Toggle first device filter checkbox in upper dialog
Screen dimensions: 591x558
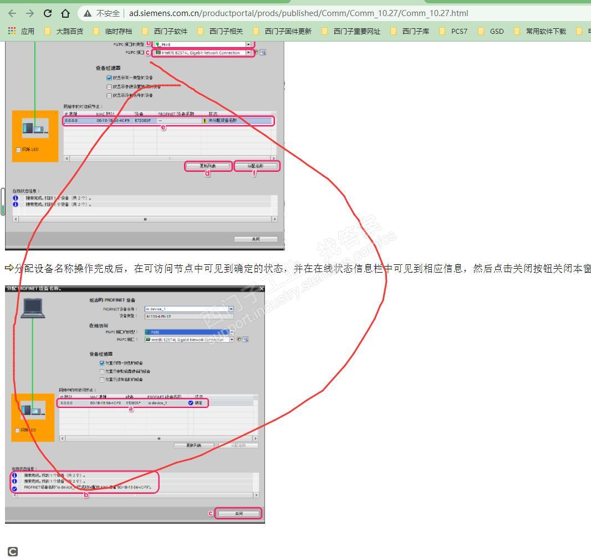click(x=109, y=78)
